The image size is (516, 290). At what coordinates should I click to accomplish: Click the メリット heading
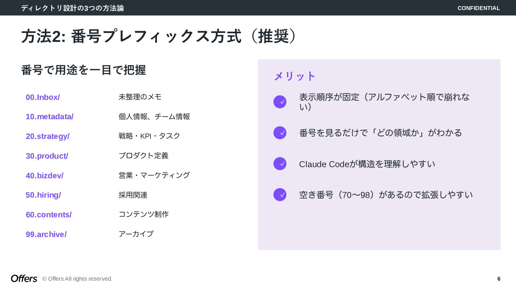point(295,76)
